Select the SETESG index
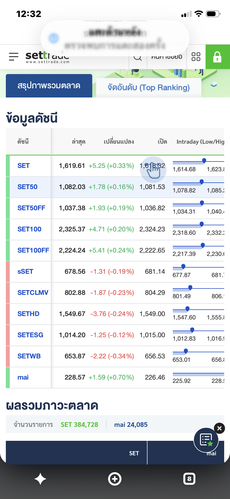The height and width of the screenshot is (499, 230). click(30, 335)
